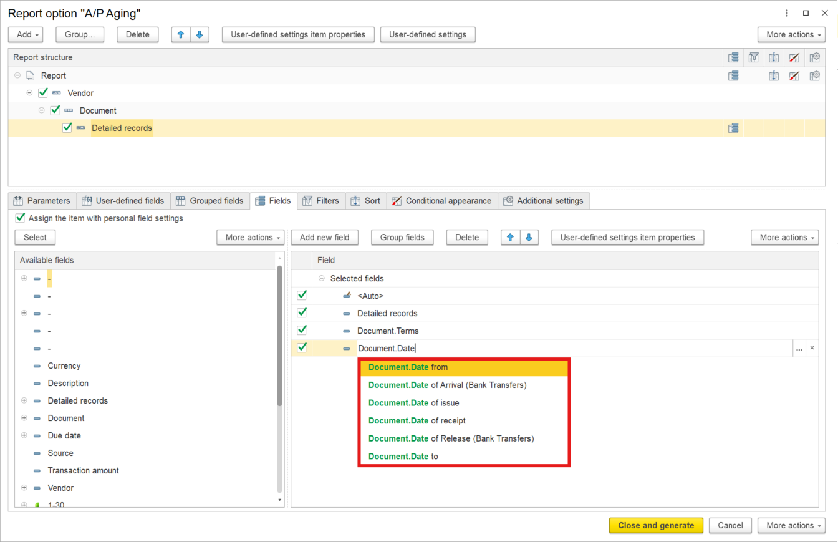Uncheck the Document.Terms field checkbox

pyautogui.click(x=302, y=330)
